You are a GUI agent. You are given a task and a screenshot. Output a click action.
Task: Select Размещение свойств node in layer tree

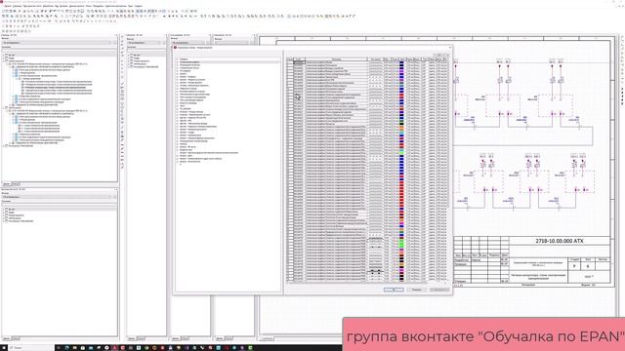[189, 65]
